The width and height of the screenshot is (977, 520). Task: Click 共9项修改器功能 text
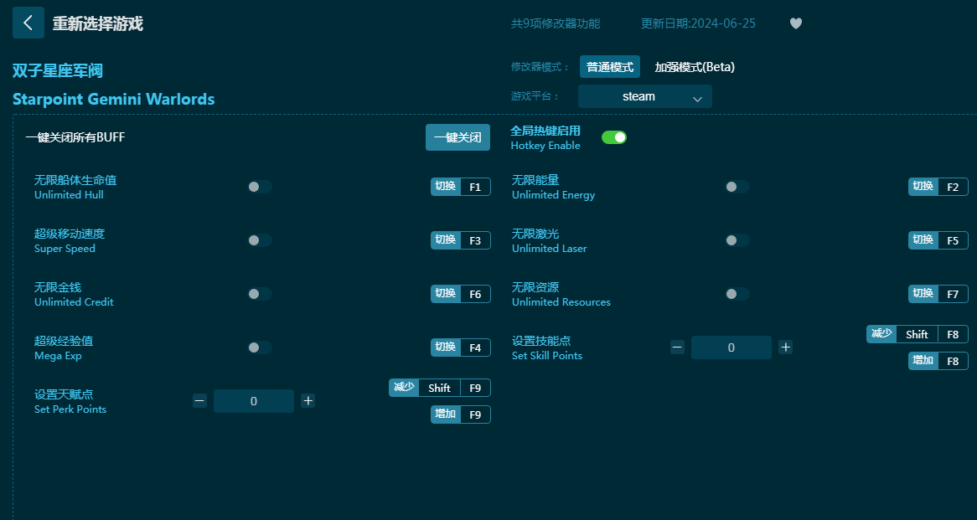tap(556, 23)
